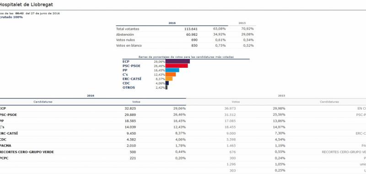
Task: Click the Votos nulos row label
Action: [x=125, y=40]
